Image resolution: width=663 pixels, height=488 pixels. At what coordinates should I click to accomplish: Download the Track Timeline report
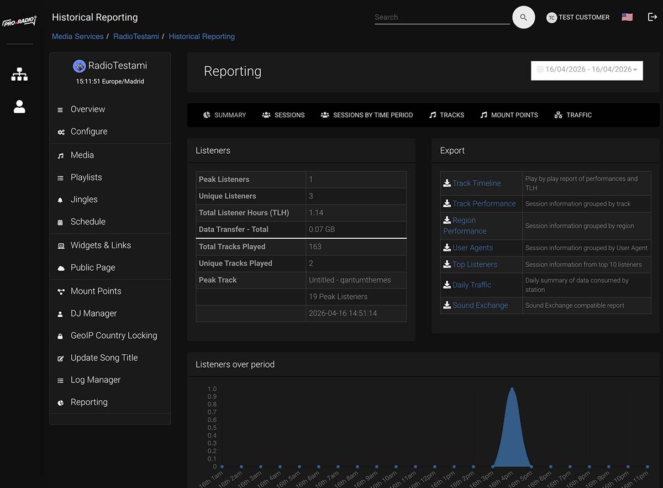(x=476, y=183)
